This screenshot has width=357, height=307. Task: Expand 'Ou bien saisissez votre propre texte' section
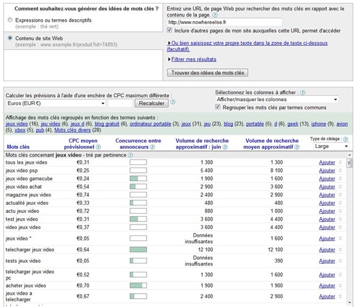click(247, 46)
